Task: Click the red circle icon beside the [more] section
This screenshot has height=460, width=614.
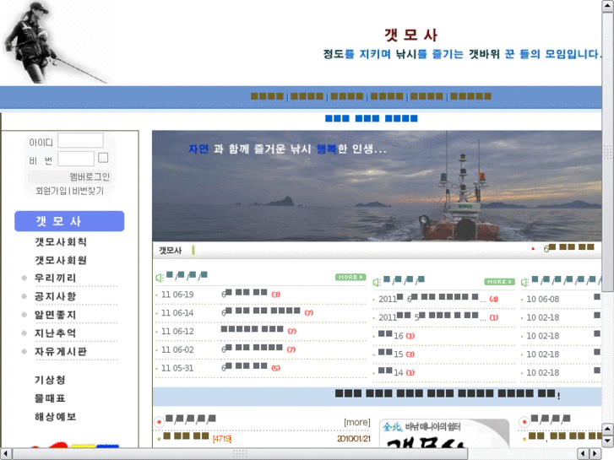Action: point(160,422)
